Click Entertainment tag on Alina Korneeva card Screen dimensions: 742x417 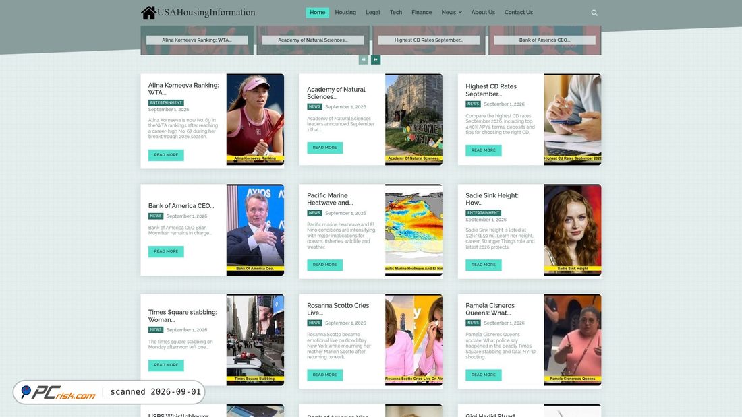(166, 102)
